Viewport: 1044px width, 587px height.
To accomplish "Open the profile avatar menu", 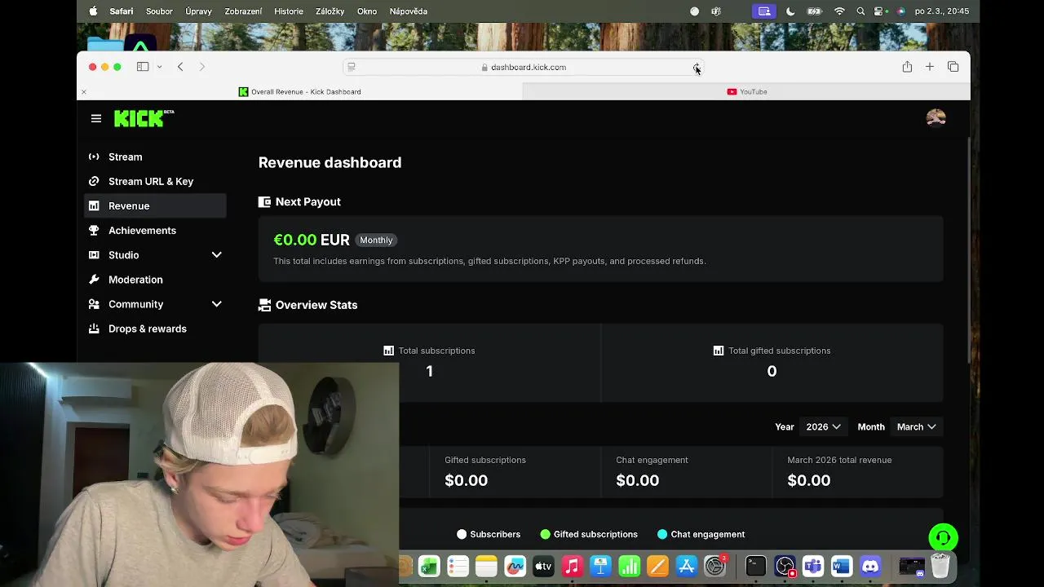I will point(936,118).
